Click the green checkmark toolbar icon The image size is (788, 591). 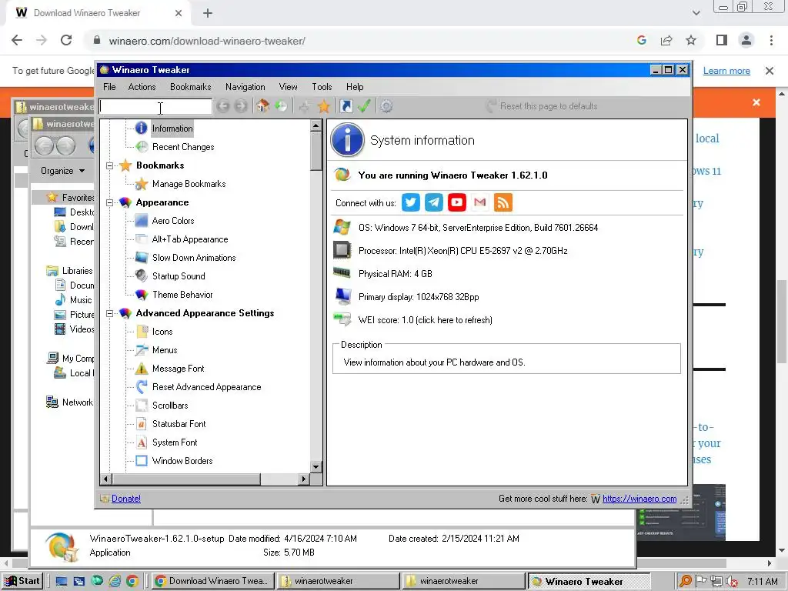click(364, 106)
